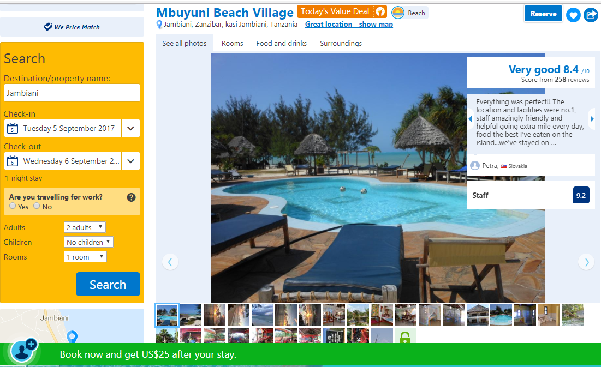The width and height of the screenshot is (601, 367).
Task: Click the help question mark icon
Action: 131,197
